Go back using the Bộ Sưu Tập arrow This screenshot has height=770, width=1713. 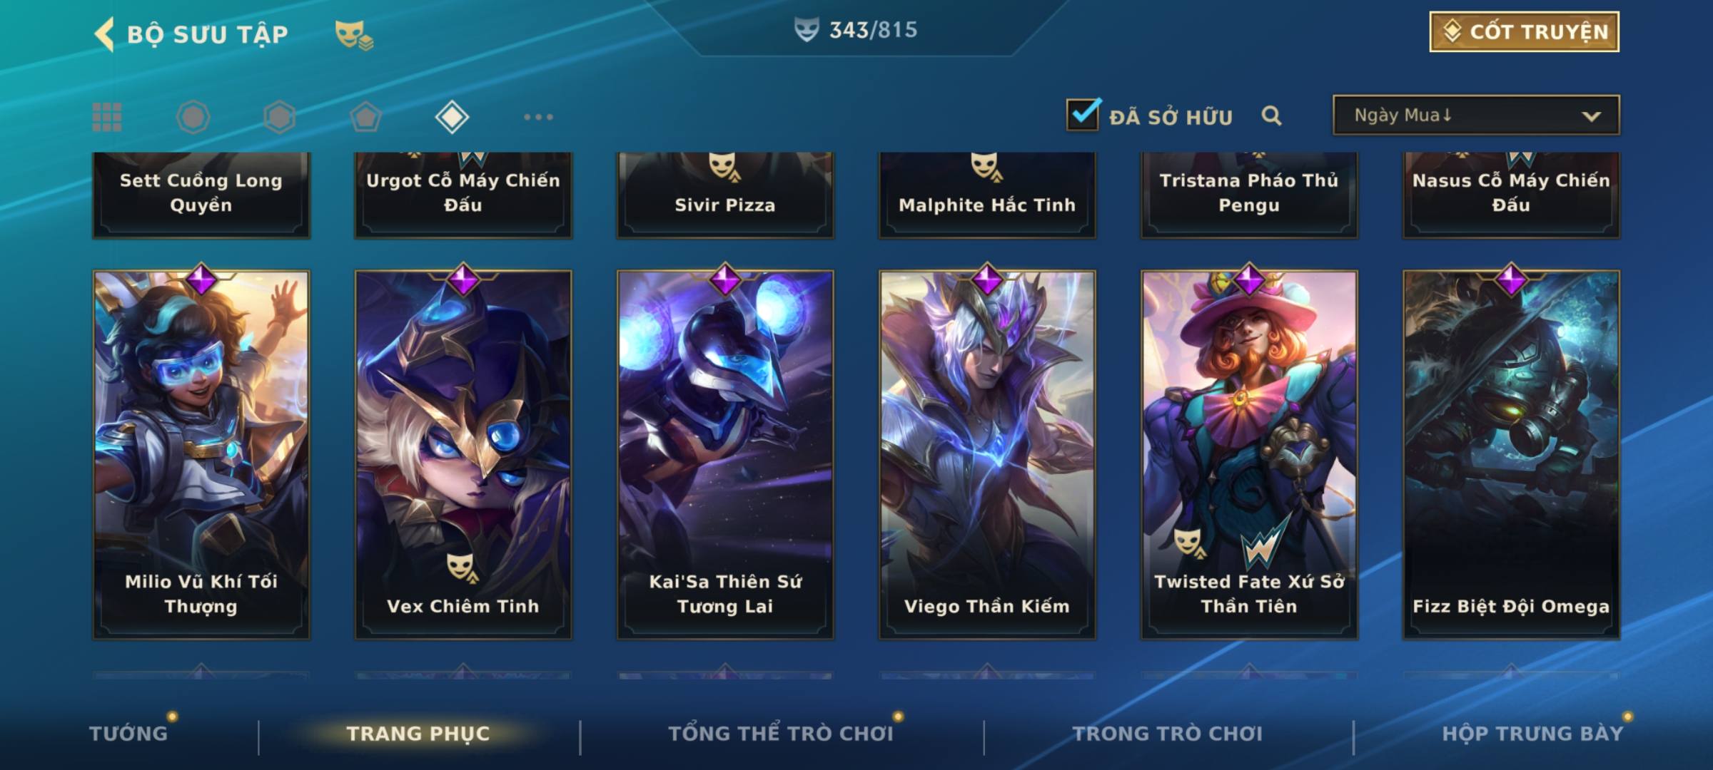coord(104,34)
